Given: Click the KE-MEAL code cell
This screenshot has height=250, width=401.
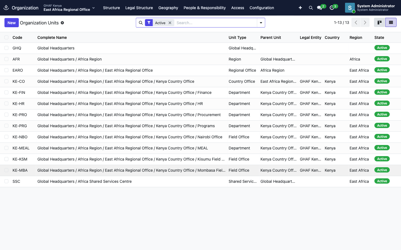Looking at the screenshot, I should [21, 148].
